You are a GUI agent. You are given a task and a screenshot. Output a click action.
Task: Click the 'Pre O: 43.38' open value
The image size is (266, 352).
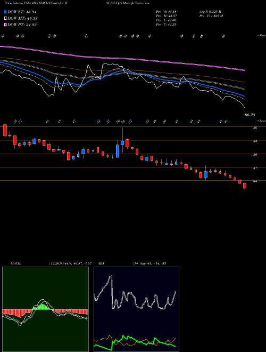(167, 11)
